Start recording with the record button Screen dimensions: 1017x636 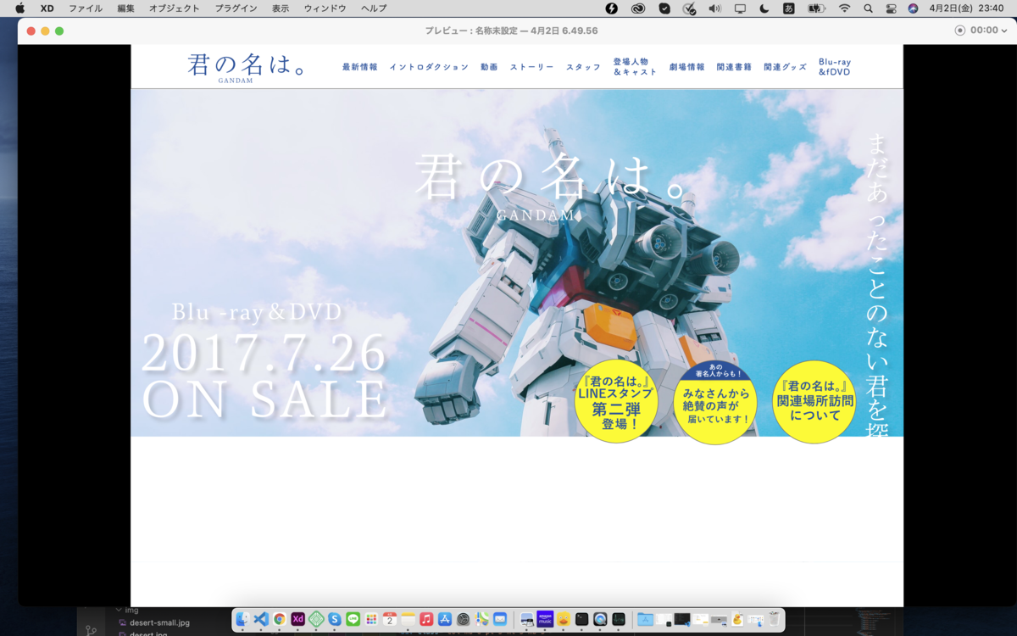click(x=959, y=30)
